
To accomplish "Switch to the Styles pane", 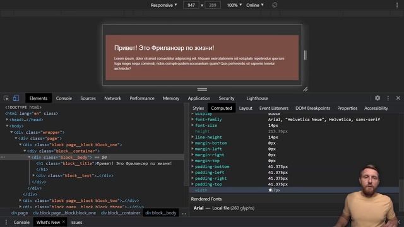I will tap(198, 108).
